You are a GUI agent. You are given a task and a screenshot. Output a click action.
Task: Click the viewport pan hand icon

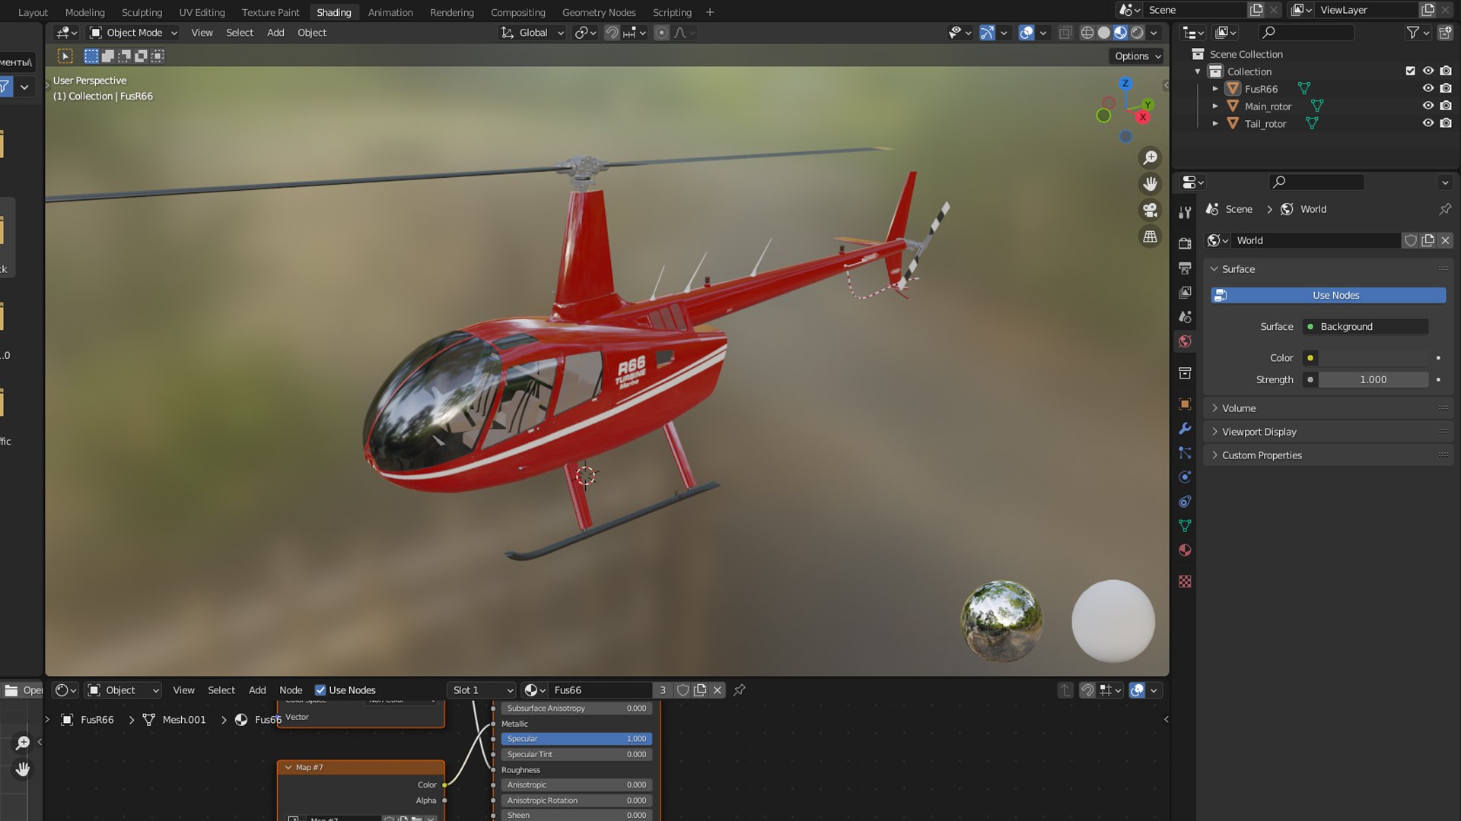[1150, 184]
